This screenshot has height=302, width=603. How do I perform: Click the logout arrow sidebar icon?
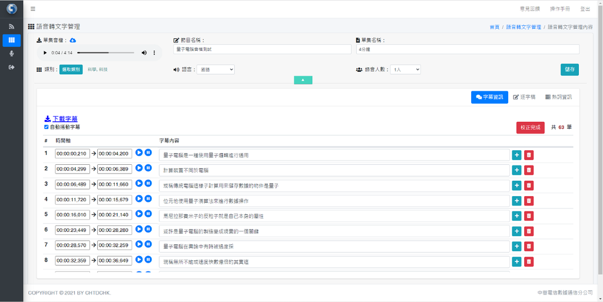tap(12, 67)
